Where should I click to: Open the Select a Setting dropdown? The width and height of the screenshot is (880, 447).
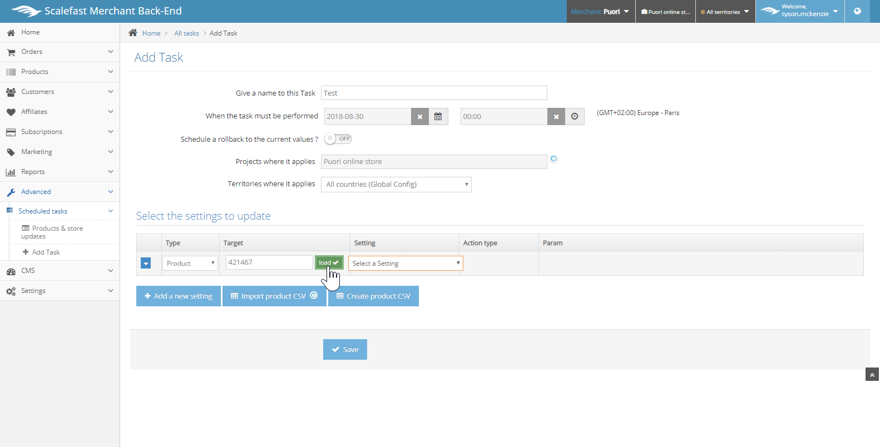(406, 264)
